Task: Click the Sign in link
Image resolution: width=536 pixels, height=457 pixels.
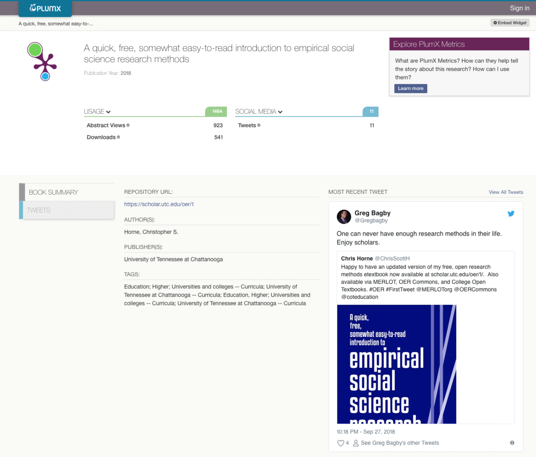Action: 519,8
